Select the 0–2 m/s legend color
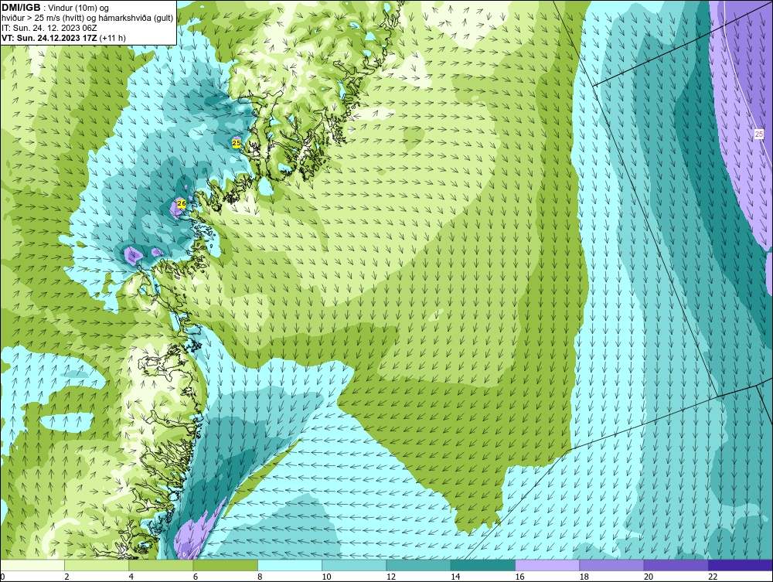Viewport: 773px width, 582px height. (32, 565)
